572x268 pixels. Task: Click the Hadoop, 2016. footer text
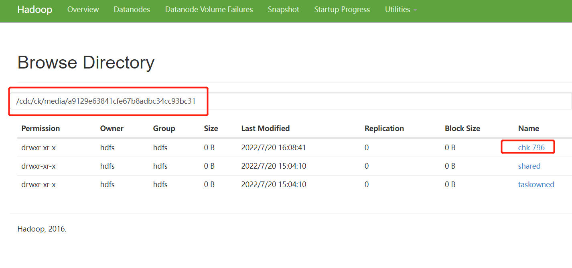coord(42,229)
